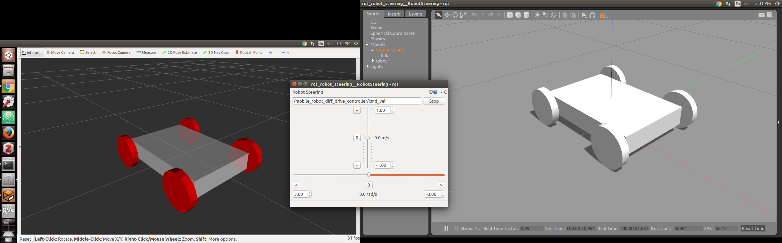Open the orange view angle dropdown

[604, 15]
